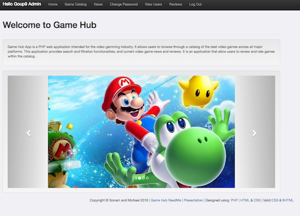Click the Hello Goup9 Admin brand text

click(22, 4)
